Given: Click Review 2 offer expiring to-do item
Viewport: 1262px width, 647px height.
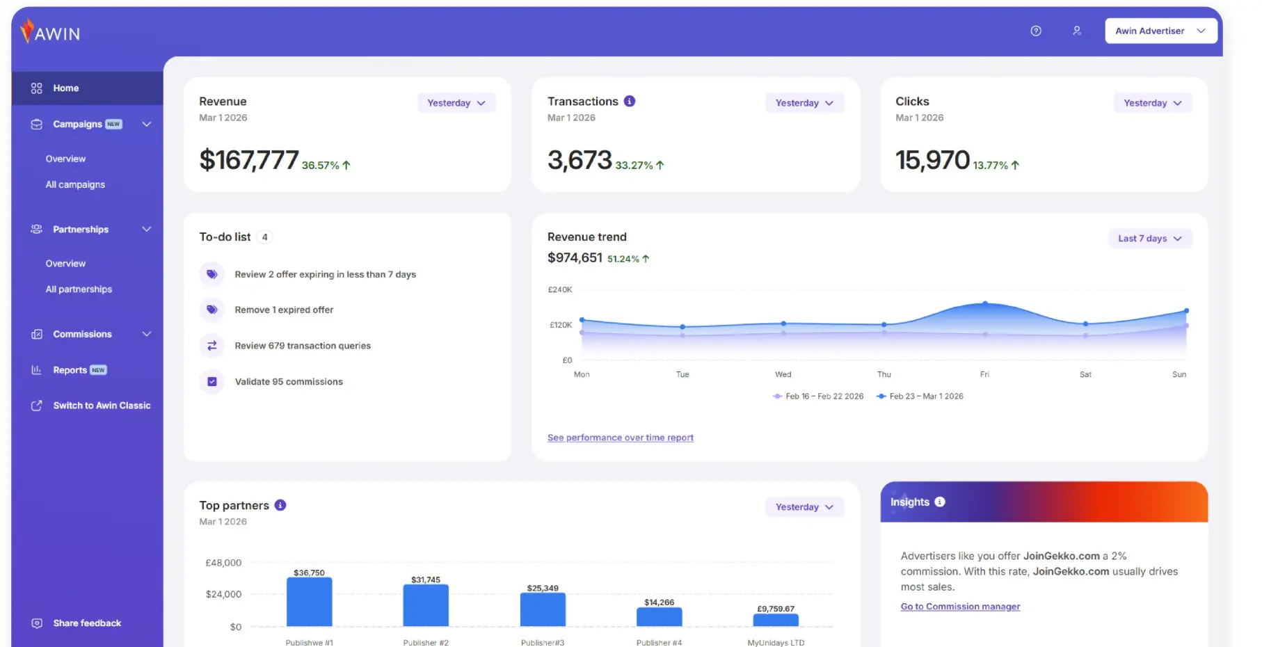Looking at the screenshot, I should pos(326,275).
